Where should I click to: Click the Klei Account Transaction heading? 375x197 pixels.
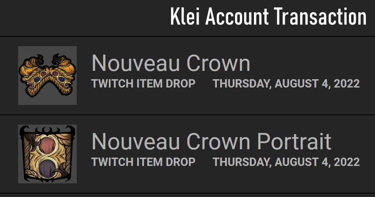pyautogui.click(x=268, y=17)
